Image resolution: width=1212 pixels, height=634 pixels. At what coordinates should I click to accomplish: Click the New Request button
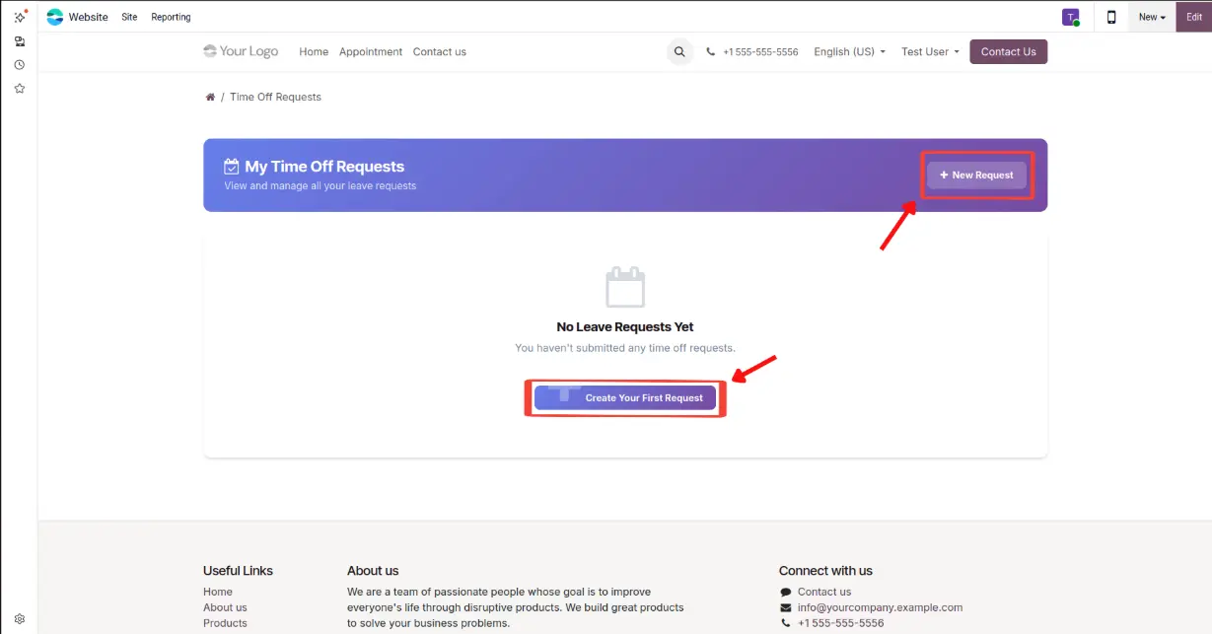(976, 176)
